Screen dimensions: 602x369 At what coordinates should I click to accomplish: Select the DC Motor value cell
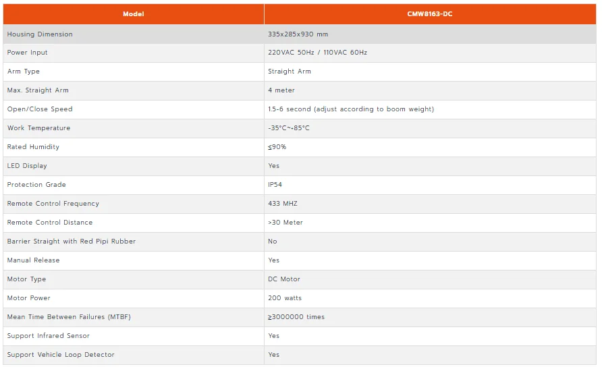point(430,280)
